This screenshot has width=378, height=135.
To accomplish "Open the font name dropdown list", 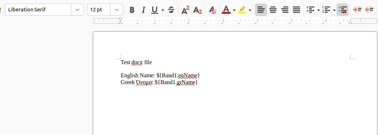I will [x=78, y=10].
